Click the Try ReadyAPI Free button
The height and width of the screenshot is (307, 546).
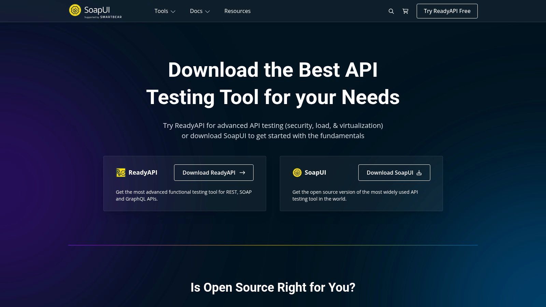pyautogui.click(x=447, y=11)
